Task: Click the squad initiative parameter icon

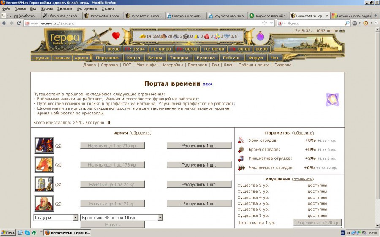Action: (241, 159)
